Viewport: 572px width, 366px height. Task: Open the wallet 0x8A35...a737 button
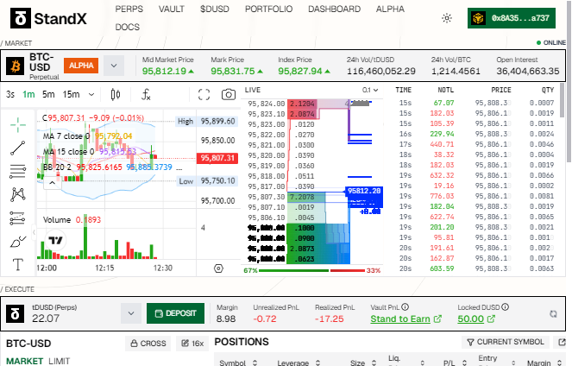pos(512,18)
